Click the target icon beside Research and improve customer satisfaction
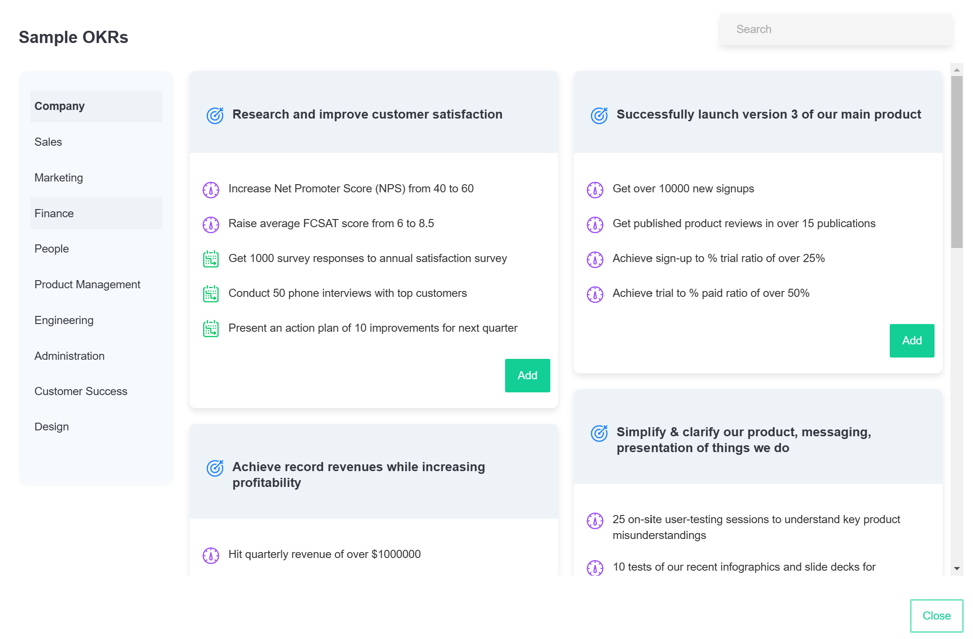This screenshot has height=639, width=973. (215, 115)
